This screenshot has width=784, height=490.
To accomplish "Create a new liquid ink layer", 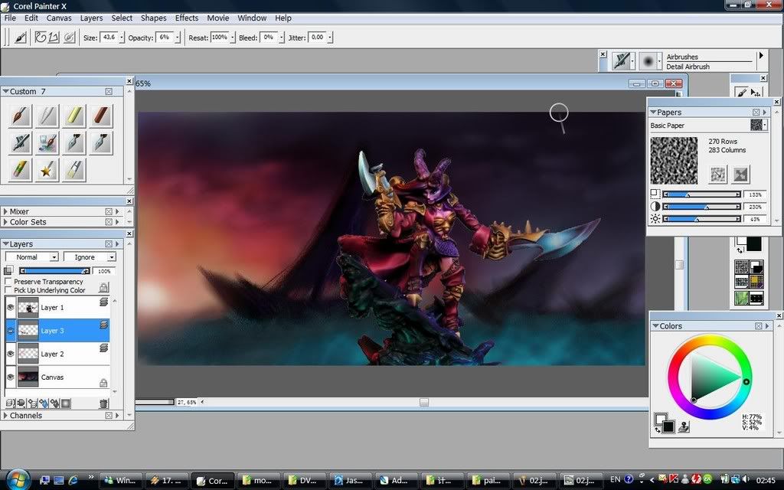I will pos(54,403).
